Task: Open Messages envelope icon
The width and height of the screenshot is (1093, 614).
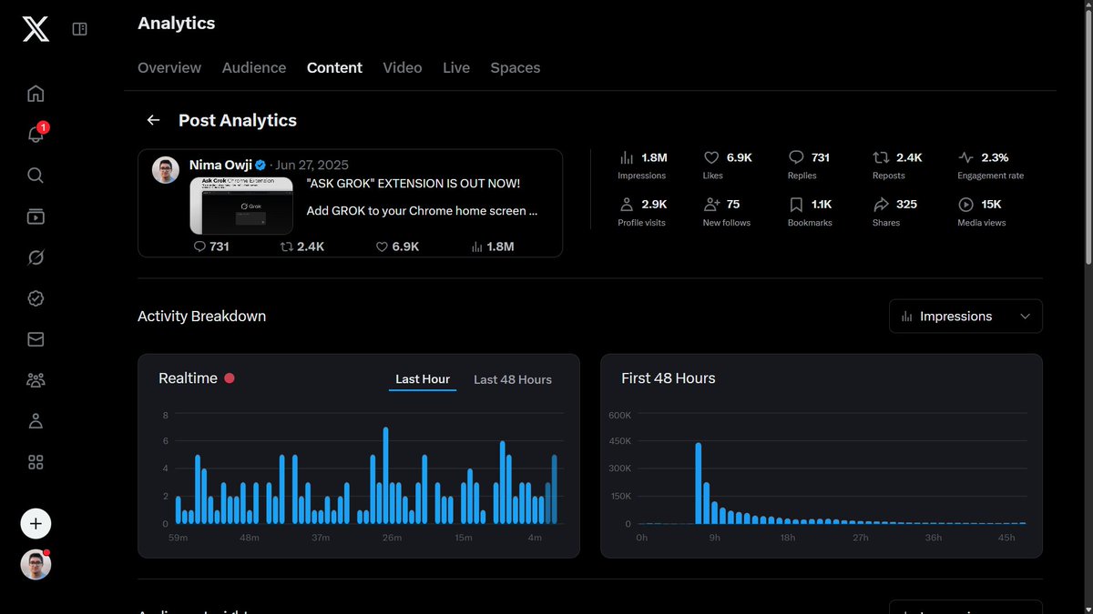Action: click(36, 339)
